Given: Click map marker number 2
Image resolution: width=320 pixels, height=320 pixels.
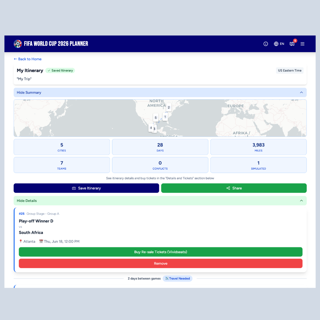Looking at the screenshot, I should pyautogui.click(x=168, y=107).
